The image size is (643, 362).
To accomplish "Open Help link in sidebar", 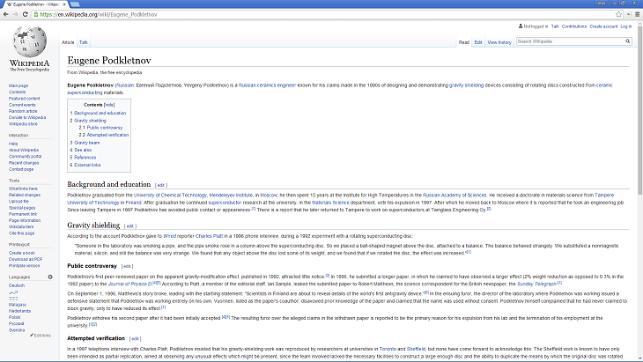I will (13, 144).
